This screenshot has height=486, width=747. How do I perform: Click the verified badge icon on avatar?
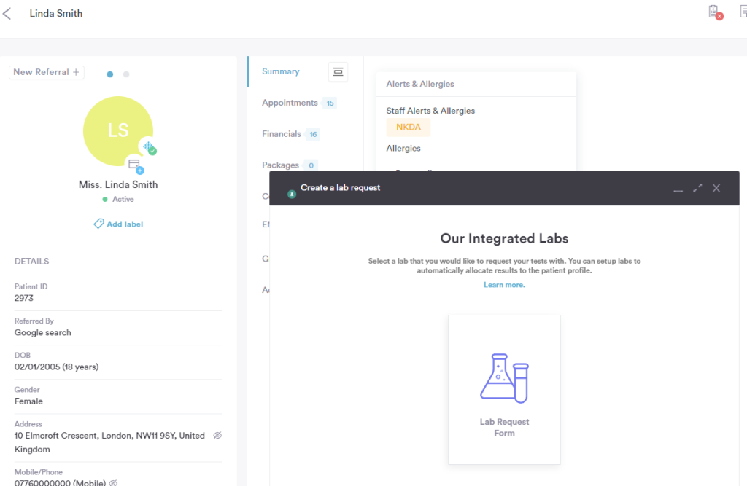click(149, 148)
